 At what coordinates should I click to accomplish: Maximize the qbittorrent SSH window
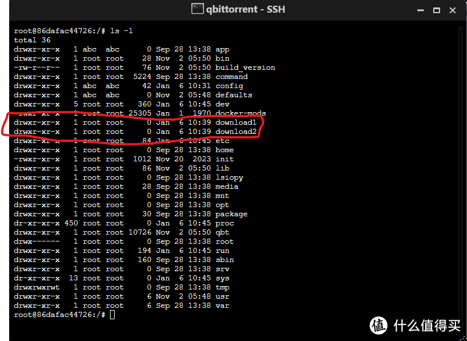click(x=437, y=10)
